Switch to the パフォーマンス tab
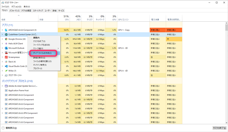This screenshot has height=132, width=228. click(14, 11)
